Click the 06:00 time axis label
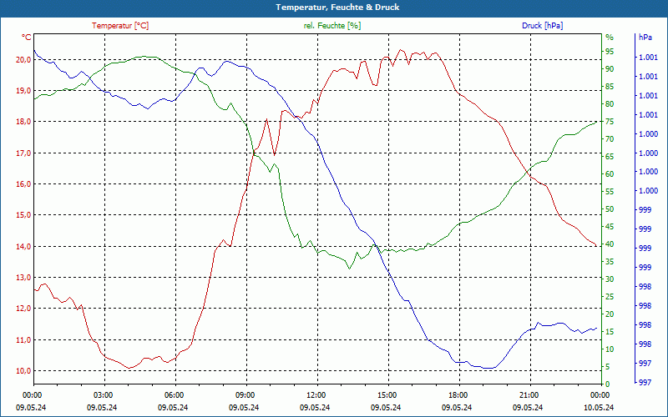Image resolution: width=668 pixels, height=417 pixels. pyautogui.click(x=173, y=395)
